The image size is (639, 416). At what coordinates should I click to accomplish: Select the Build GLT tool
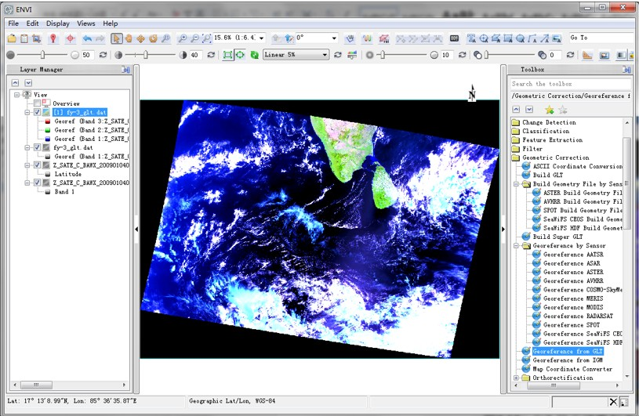[x=548, y=175]
